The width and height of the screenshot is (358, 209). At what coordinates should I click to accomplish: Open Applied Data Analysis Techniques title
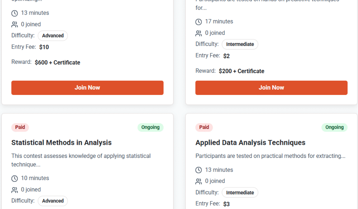250,143
